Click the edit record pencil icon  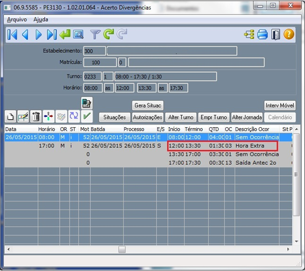pyautogui.click(x=23, y=116)
